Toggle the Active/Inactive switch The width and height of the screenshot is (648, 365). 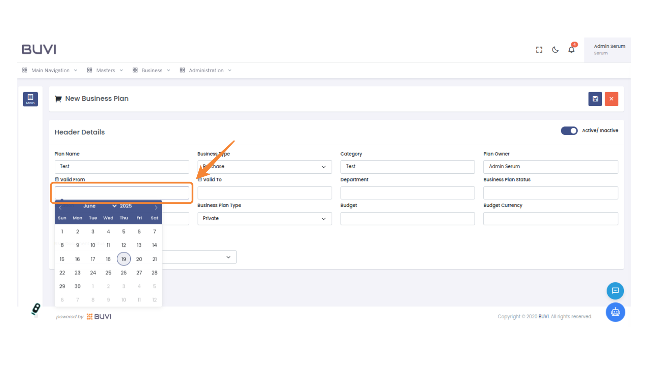[569, 131]
